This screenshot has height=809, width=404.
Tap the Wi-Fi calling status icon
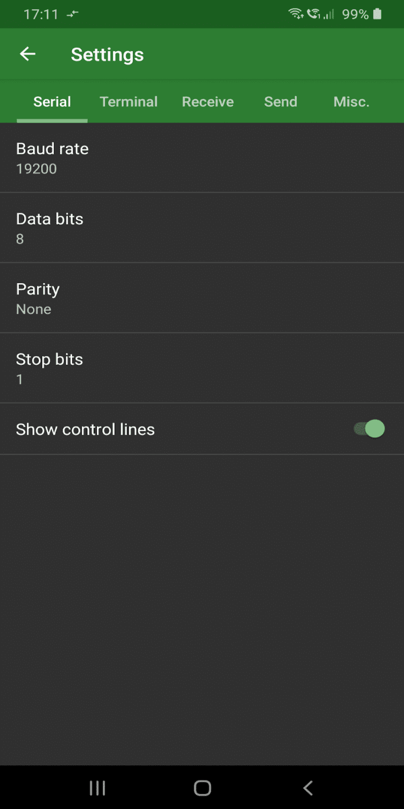tap(313, 14)
